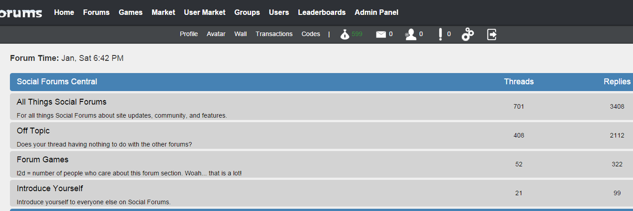Click the Off Topic description text
Viewport: 633px width, 211px height.
104,144
